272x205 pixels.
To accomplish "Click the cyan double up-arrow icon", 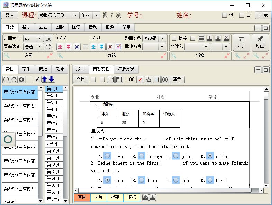I will pos(93,47).
